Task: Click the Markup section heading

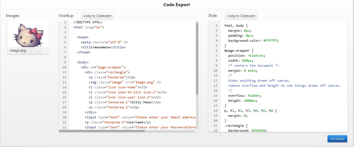Action: click(x=66, y=16)
